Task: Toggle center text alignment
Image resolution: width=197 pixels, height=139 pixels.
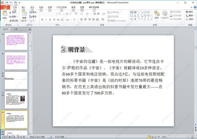Action: pos(85,19)
